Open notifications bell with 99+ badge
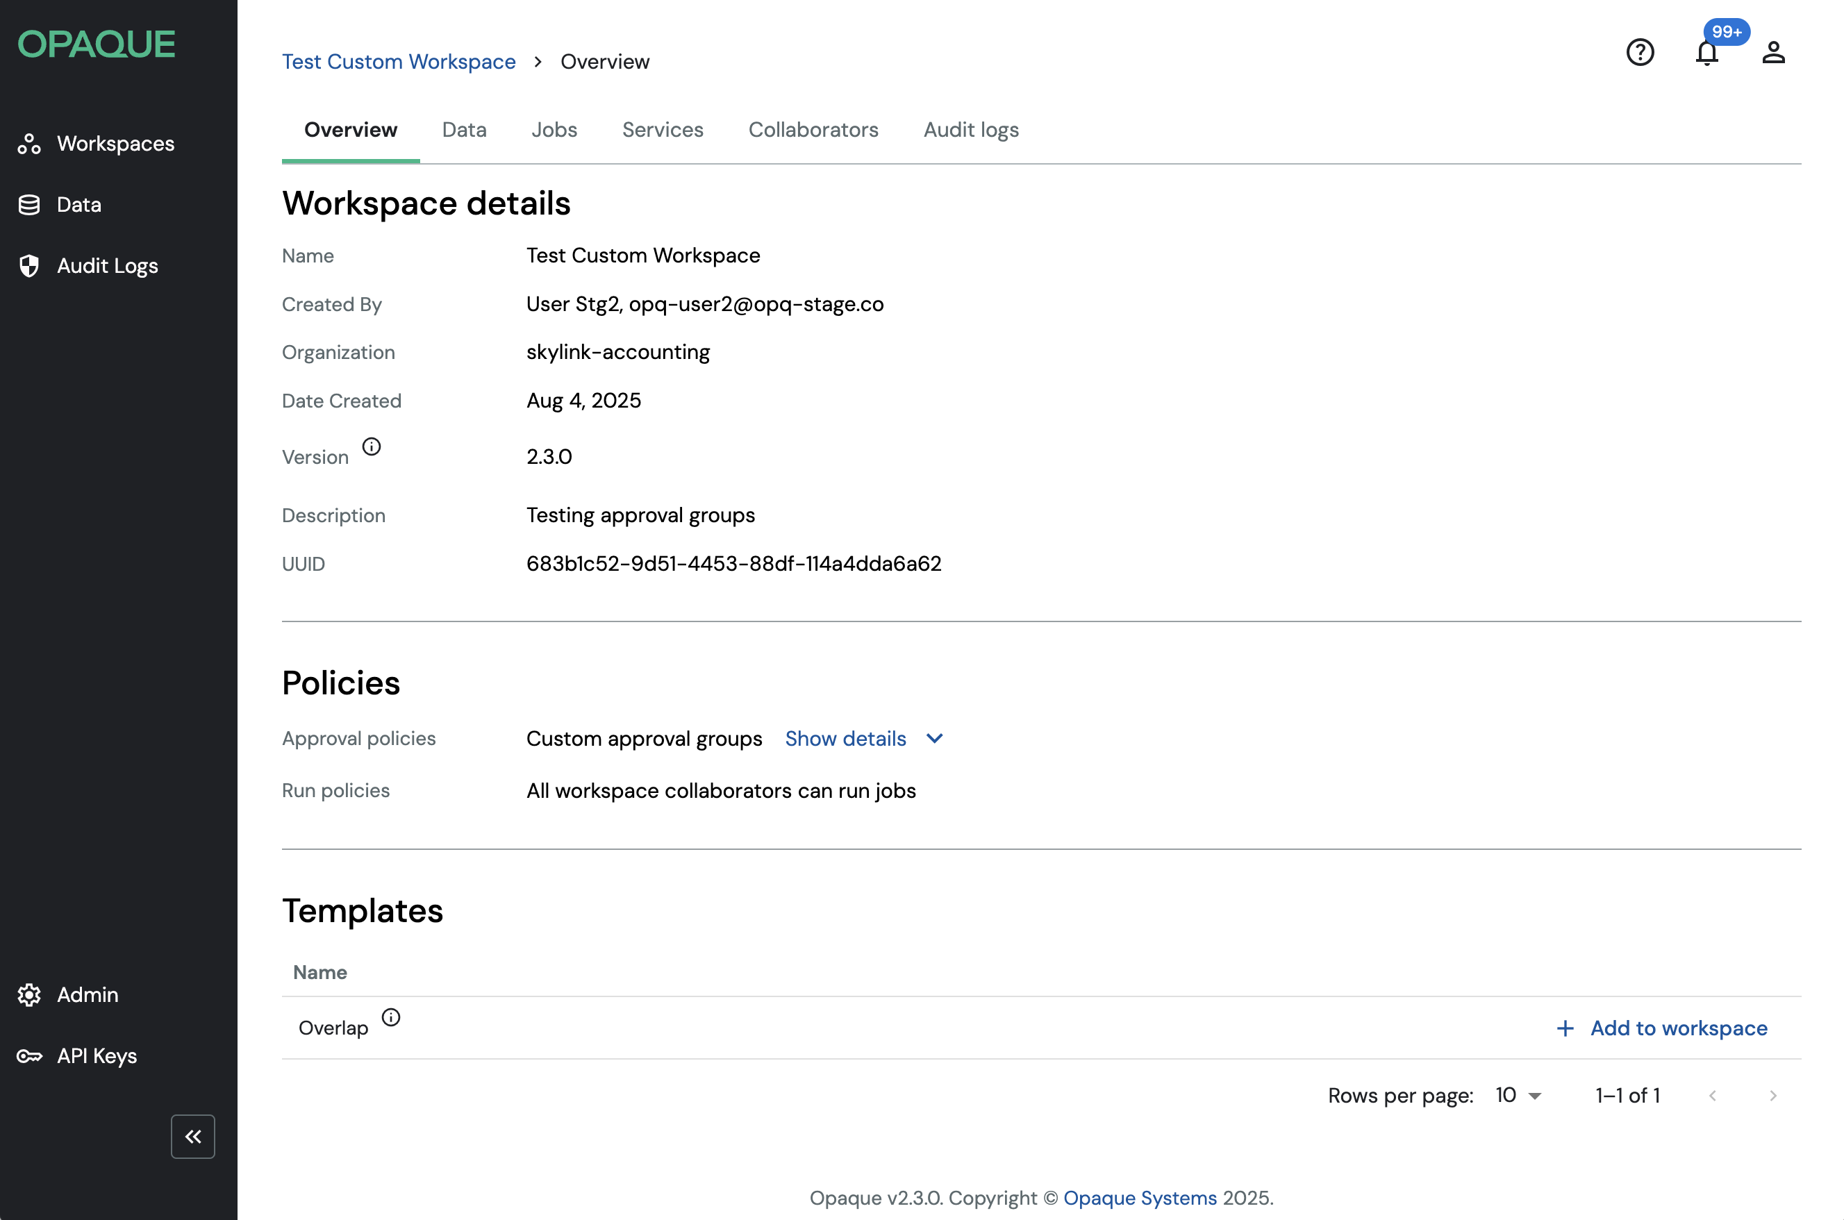The image size is (1844, 1220). click(x=1706, y=52)
